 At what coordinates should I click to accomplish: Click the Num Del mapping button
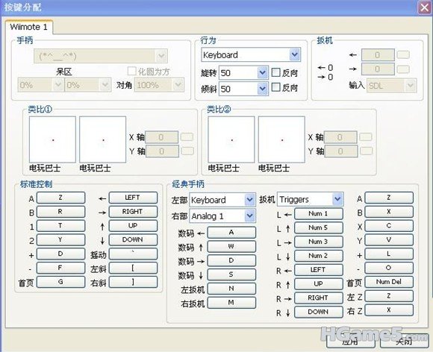[389, 282]
